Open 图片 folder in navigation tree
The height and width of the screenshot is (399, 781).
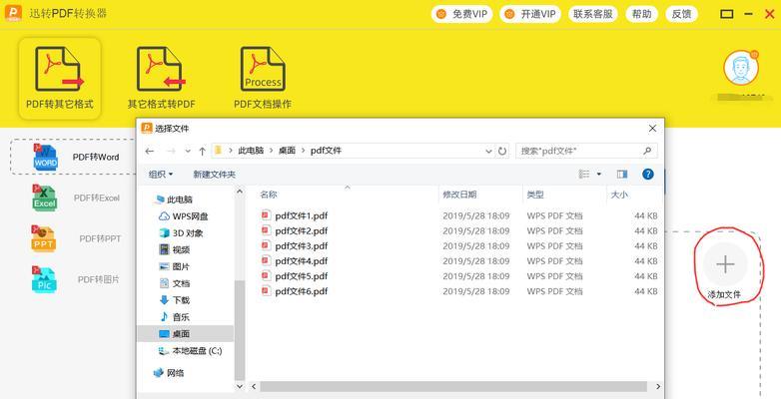coord(175,266)
